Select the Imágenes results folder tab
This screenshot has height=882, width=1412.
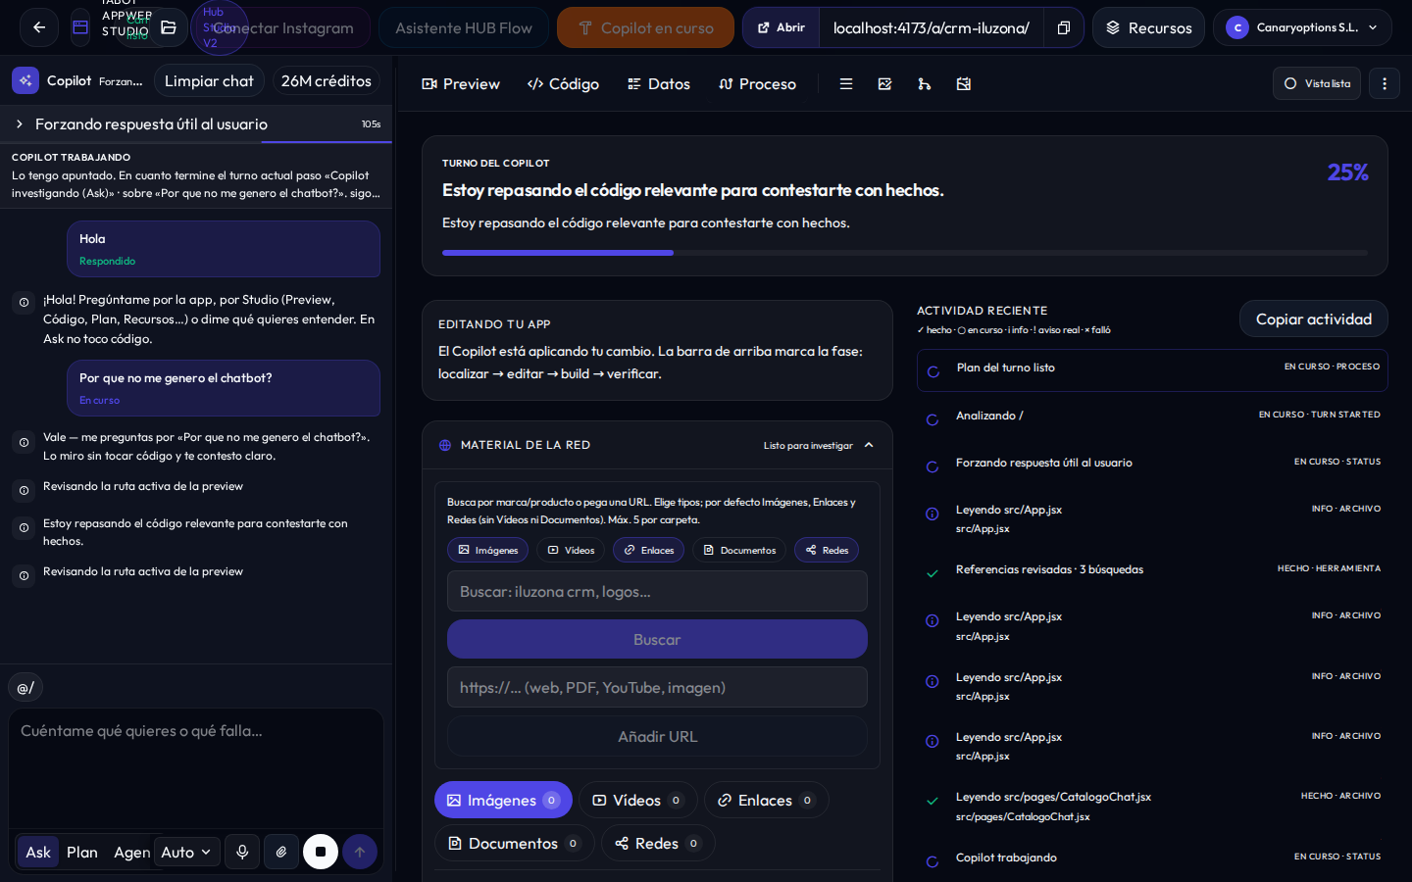[503, 800]
